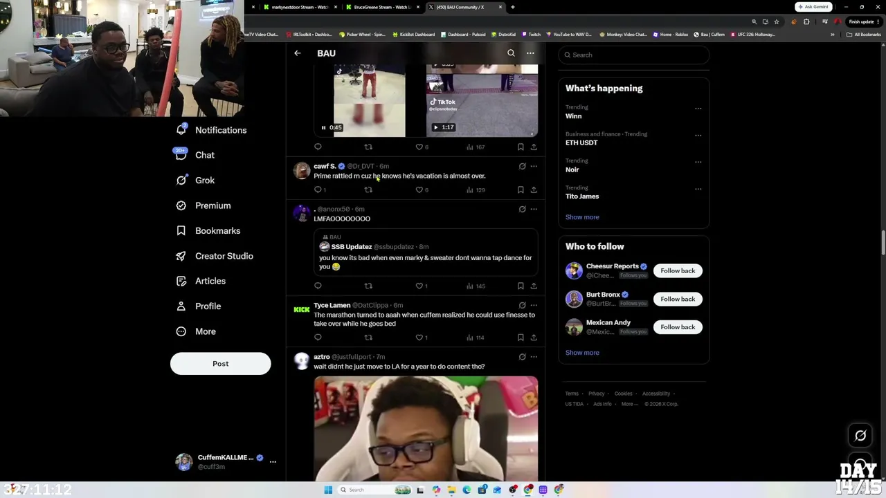The height and width of the screenshot is (498, 886).
Task: Follow back Mexican Andy
Action: pos(678,327)
